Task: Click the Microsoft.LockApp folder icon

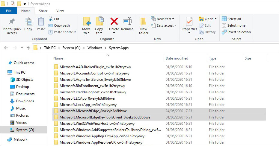Action: click(x=56, y=105)
